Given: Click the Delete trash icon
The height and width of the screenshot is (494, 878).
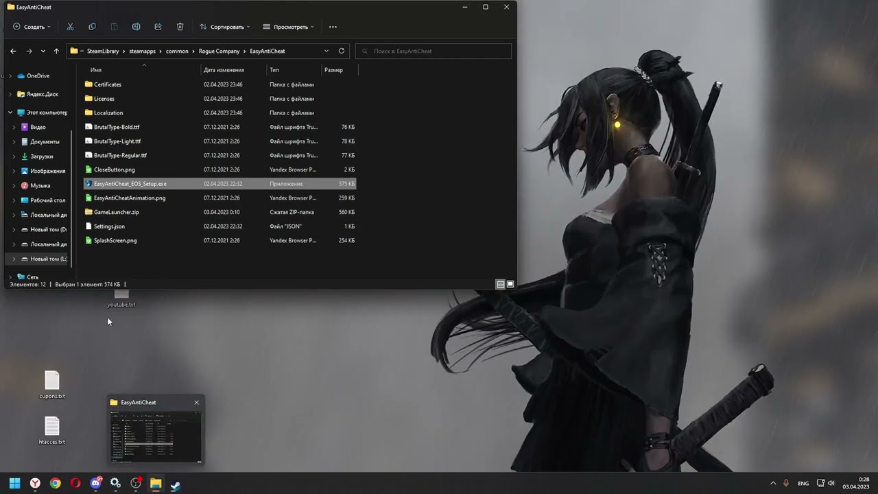Looking at the screenshot, I should [180, 27].
